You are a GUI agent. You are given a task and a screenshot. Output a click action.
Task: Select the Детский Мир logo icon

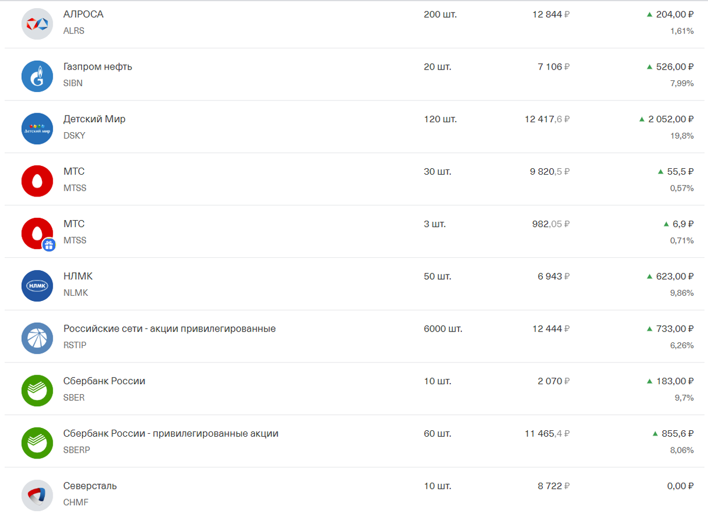pyautogui.click(x=37, y=129)
